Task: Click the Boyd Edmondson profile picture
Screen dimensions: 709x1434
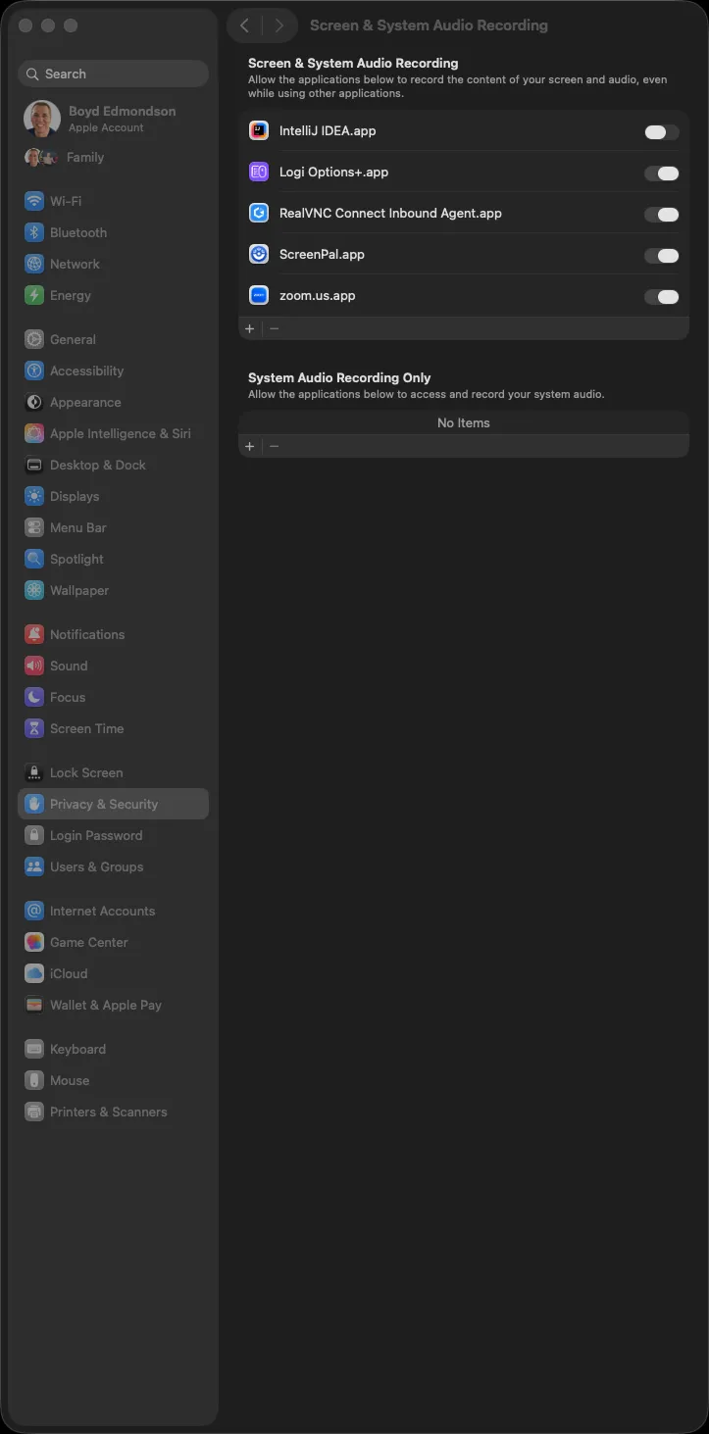Action: 42,119
